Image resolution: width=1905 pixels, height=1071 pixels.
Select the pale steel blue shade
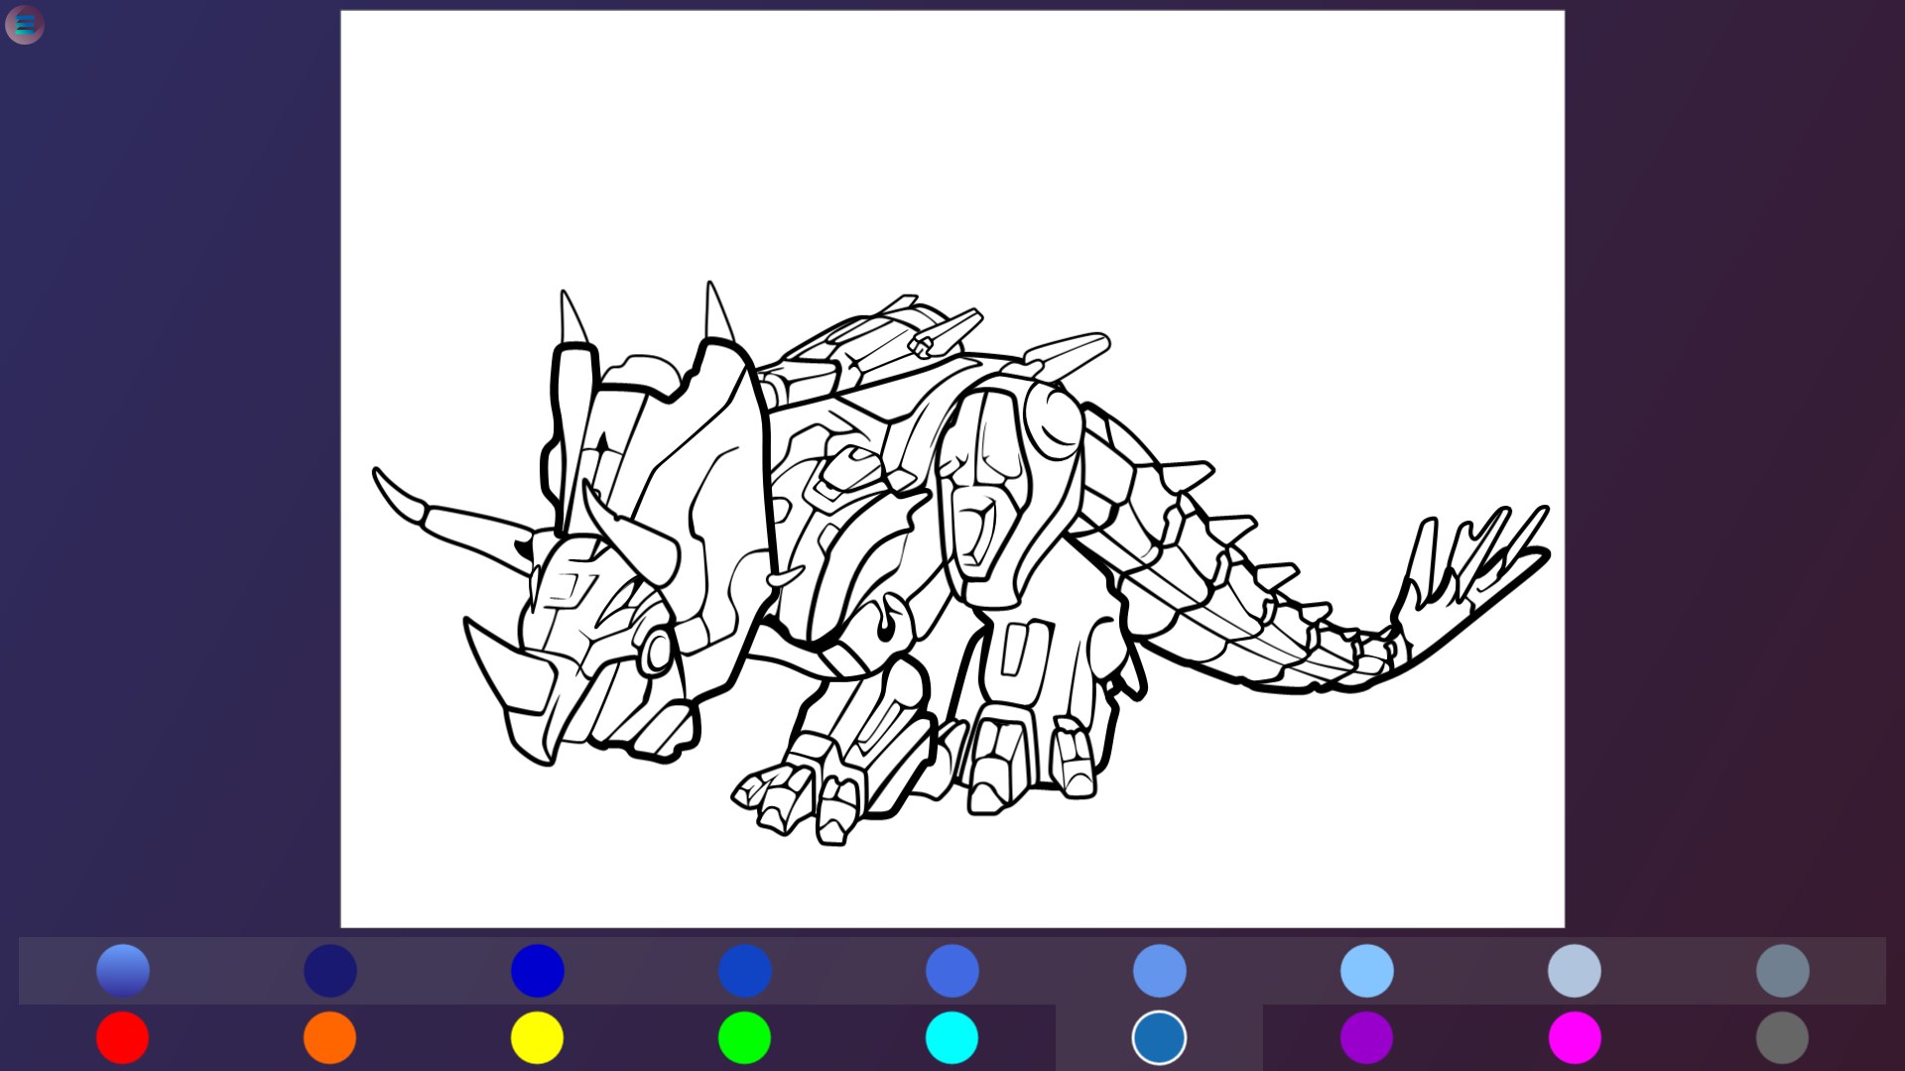tap(1575, 970)
